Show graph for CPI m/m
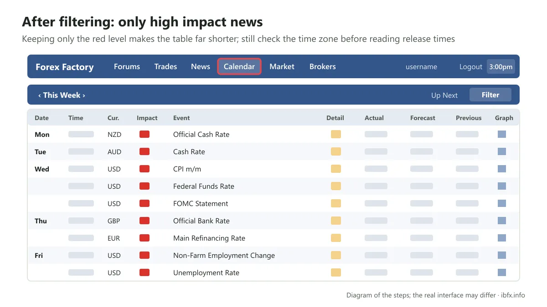Image resolution: width=547 pixels, height=307 pixels. (502, 169)
